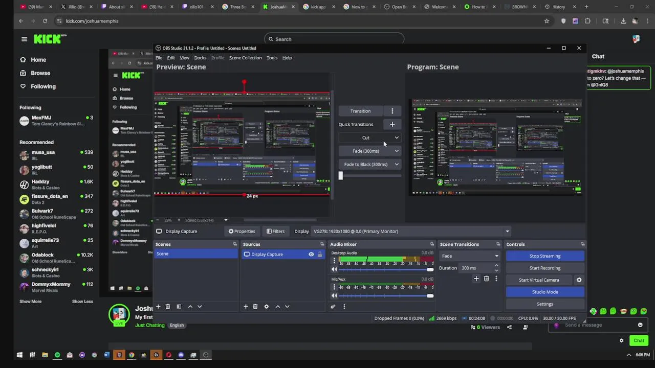Click the Transition button

coord(360,111)
